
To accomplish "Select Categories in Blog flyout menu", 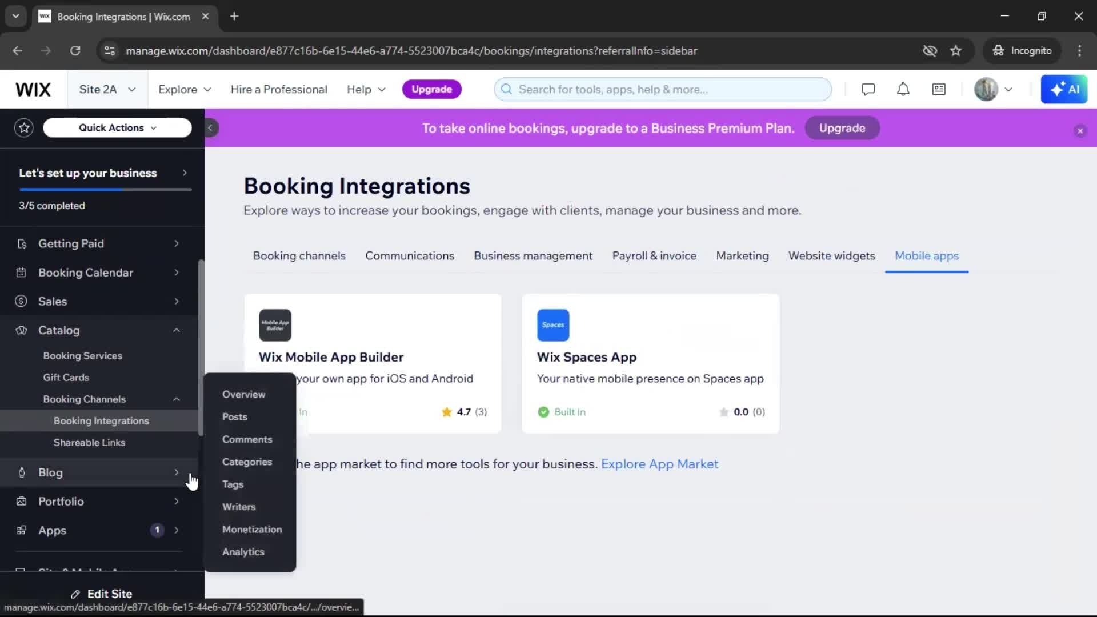I will click(x=247, y=462).
